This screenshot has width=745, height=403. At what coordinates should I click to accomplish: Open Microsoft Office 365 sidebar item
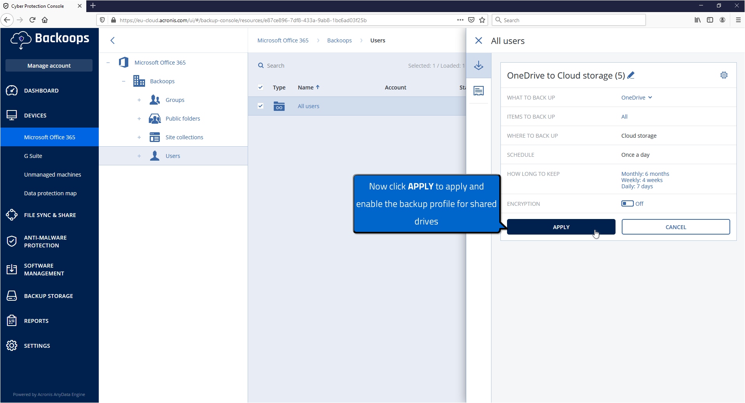click(49, 137)
